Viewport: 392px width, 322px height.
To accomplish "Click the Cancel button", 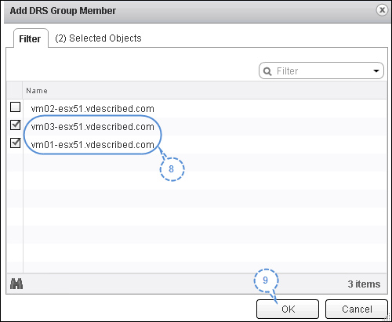I will pyautogui.click(x=357, y=309).
